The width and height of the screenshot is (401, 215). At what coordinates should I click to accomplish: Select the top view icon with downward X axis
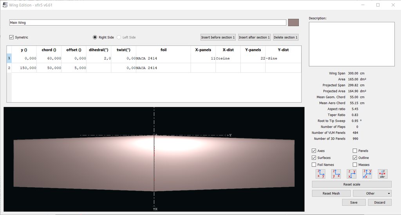tap(352, 174)
